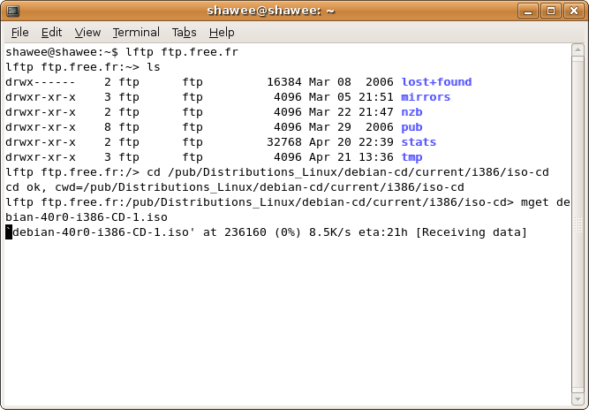Click the tmp directory name
Image resolution: width=589 pixels, height=410 pixels.
tap(412, 157)
